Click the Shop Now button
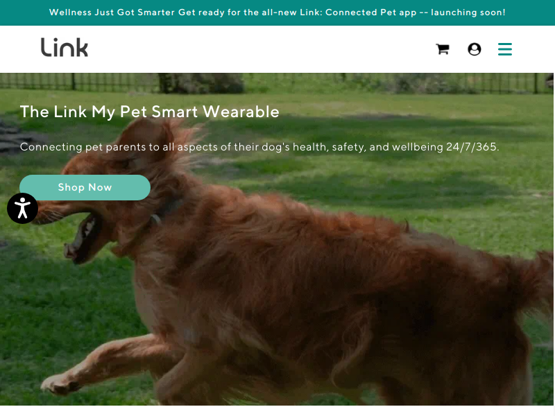The image size is (555, 416). 85,187
